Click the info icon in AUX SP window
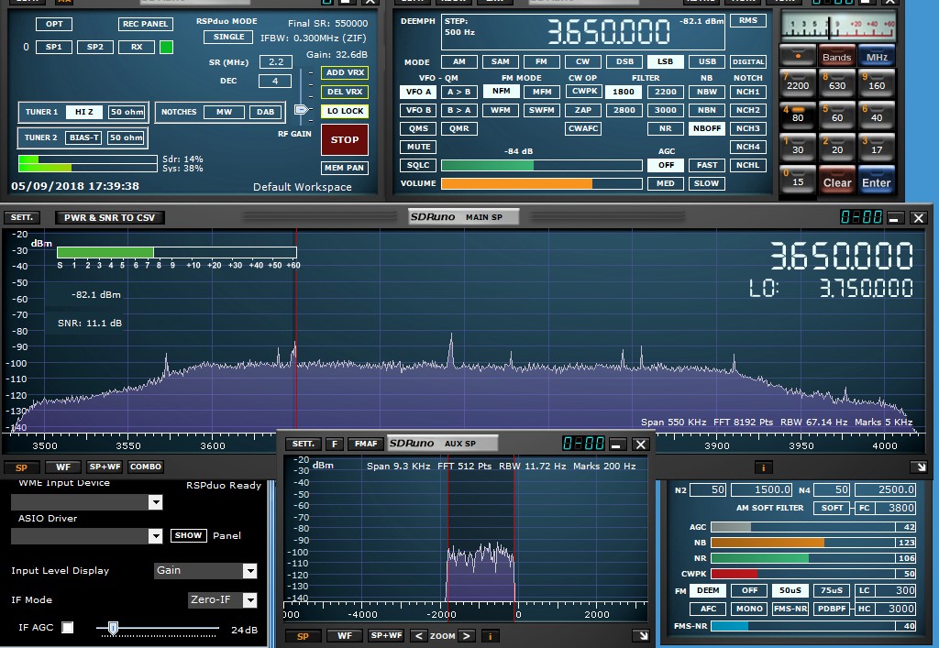 click(491, 636)
